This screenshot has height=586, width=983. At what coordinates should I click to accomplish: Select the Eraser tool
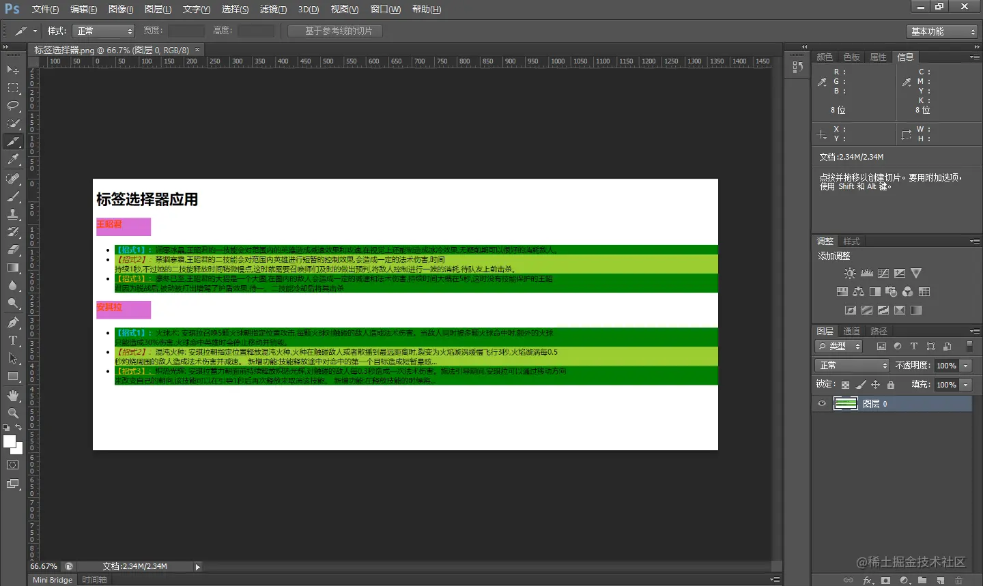click(13, 250)
